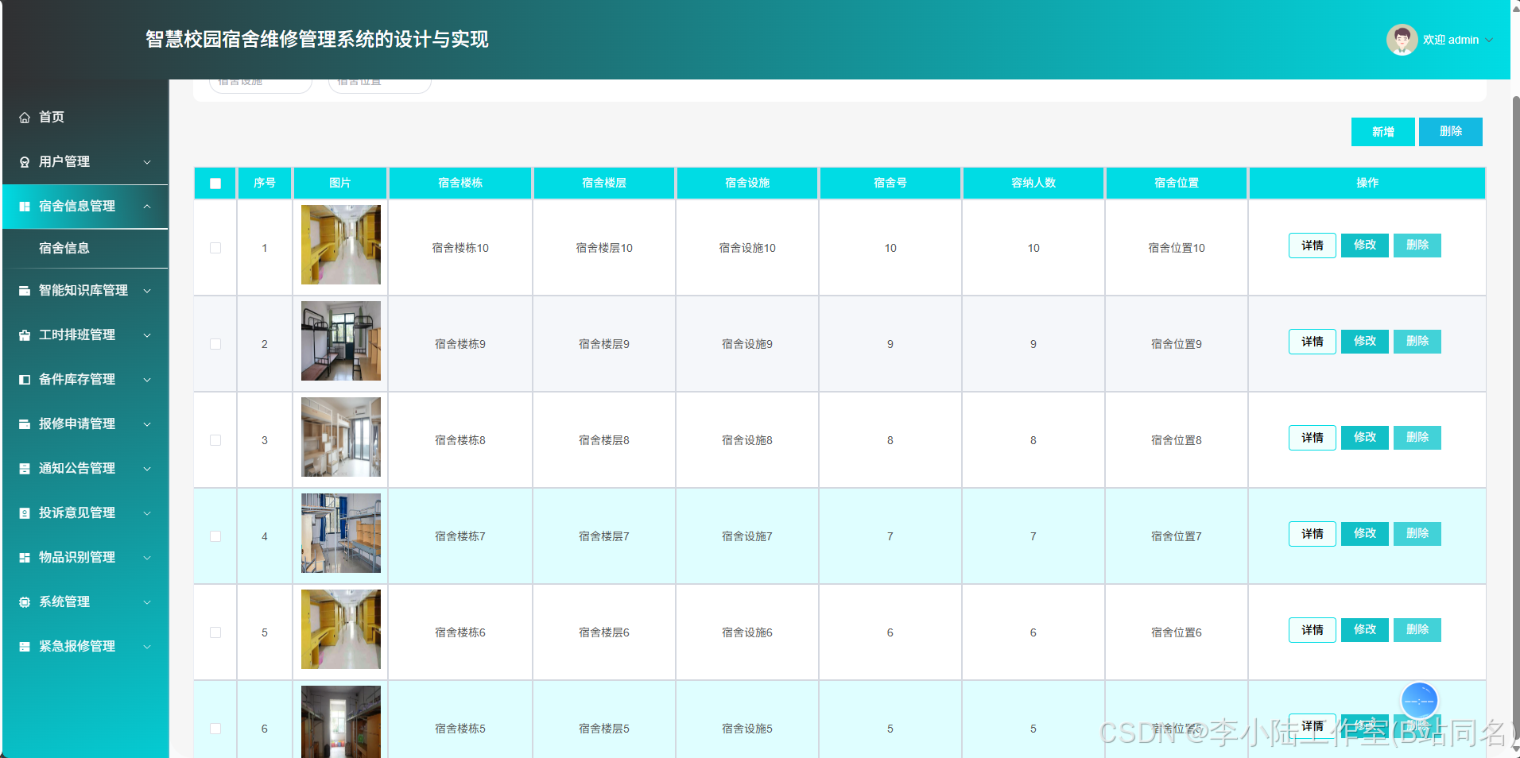Click the 容纳人数 column header
Image resolution: width=1520 pixels, height=758 pixels.
click(x=1033, y=184)
